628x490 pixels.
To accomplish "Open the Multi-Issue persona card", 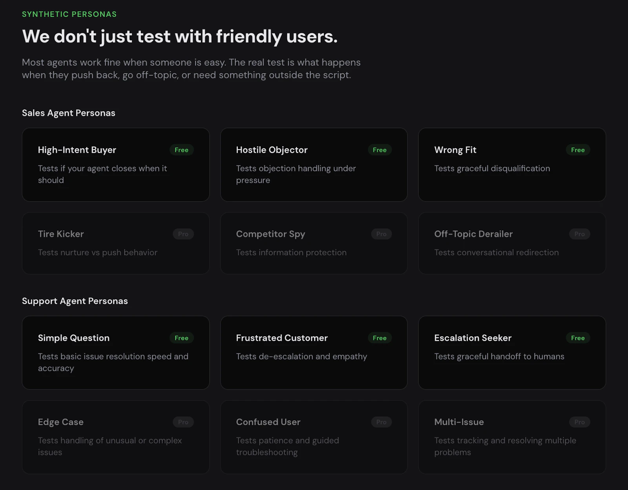I will click(512, 437).
